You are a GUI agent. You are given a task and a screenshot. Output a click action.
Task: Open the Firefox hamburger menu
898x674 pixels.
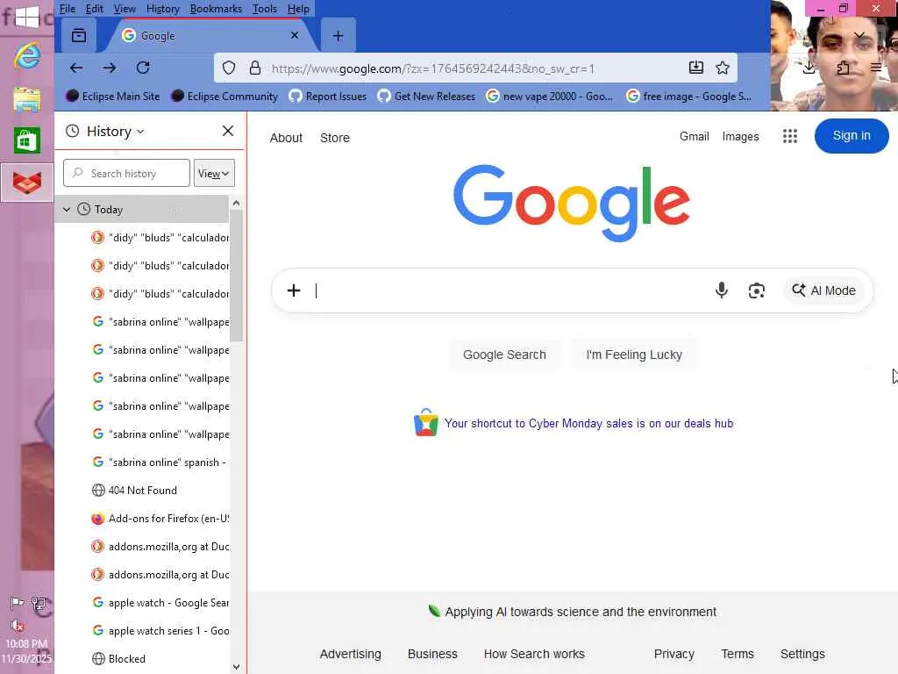click(876, 68)
